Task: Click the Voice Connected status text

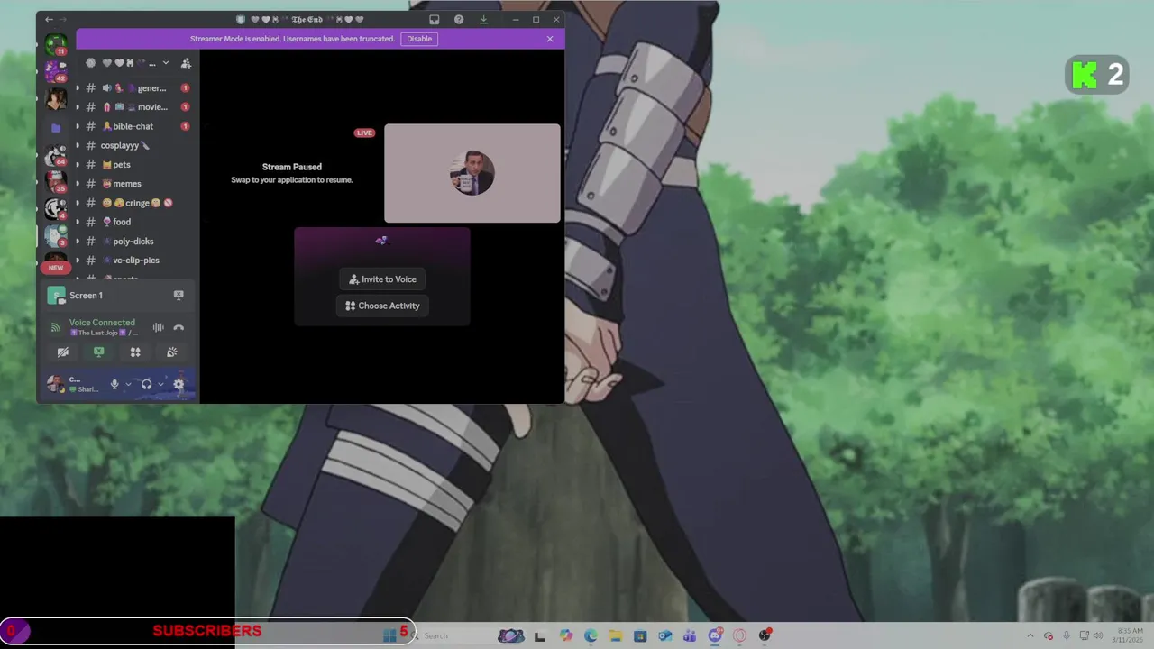Action: tap(102, 323)
